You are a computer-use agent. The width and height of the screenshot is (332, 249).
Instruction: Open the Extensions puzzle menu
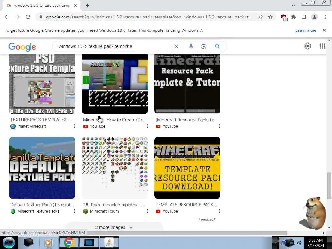click(294, 17)
